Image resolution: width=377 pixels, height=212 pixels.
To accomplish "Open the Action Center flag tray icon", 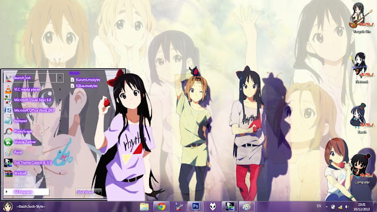I will [333, 207].
